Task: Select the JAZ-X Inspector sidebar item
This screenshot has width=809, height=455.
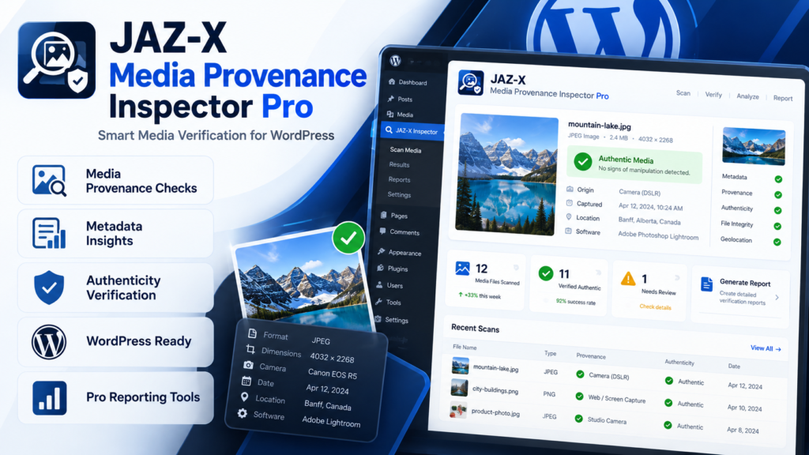Action: [412, 131]
